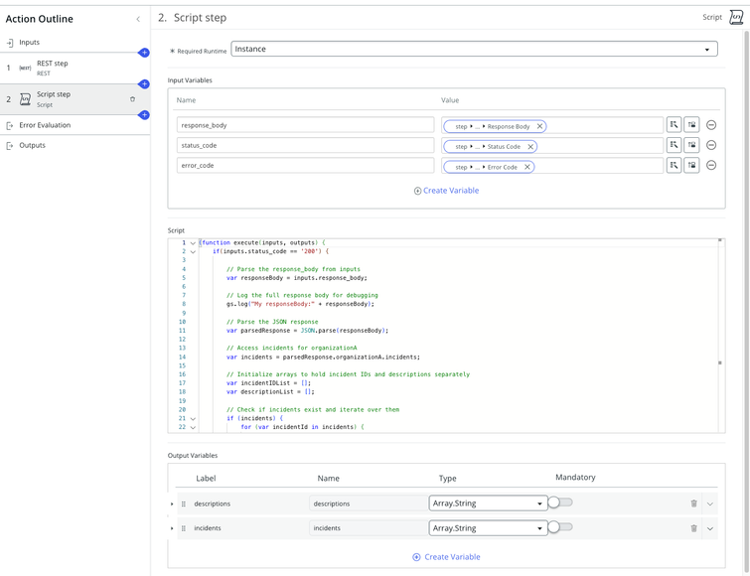This screenshot has height=576, width=750.
Task: Toggle Mandatory for descriptions output
Action: 560,503
